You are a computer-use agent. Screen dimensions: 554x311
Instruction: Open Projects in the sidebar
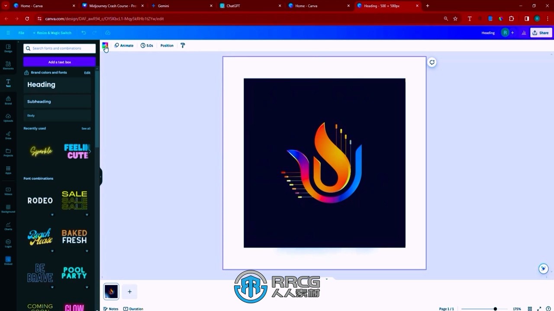click(8, 152)
